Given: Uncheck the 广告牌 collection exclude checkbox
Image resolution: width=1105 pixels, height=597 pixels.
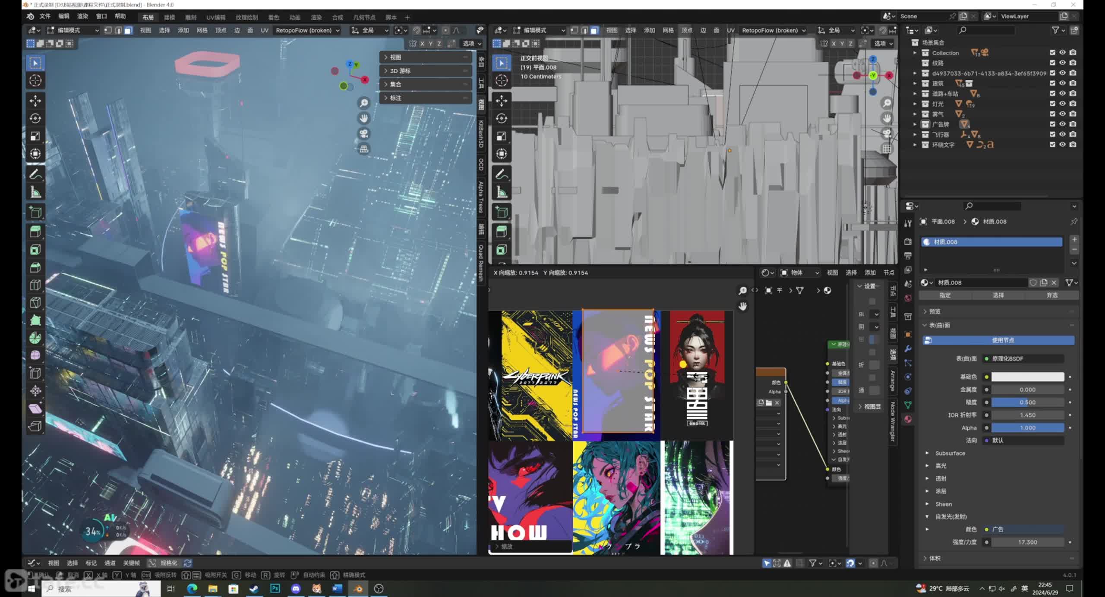Looking at the screenshot, I should [1052, 124].
